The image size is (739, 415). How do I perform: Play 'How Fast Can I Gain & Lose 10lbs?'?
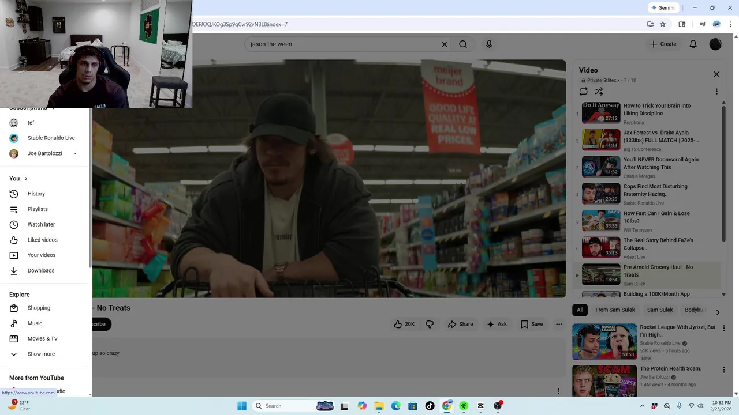click(x=647, y=221)
